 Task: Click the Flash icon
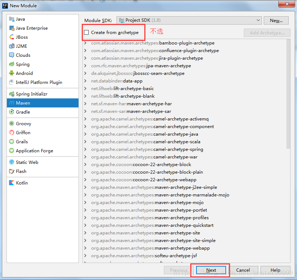12,171
